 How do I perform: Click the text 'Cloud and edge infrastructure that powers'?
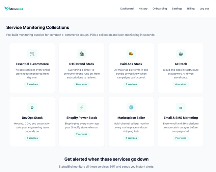point(181,74)
